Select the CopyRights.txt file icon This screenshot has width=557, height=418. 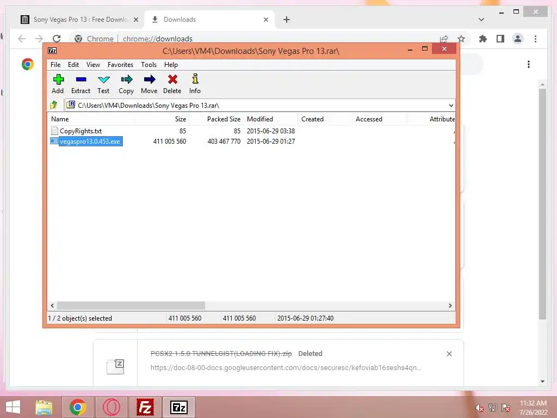coord(54,131)
